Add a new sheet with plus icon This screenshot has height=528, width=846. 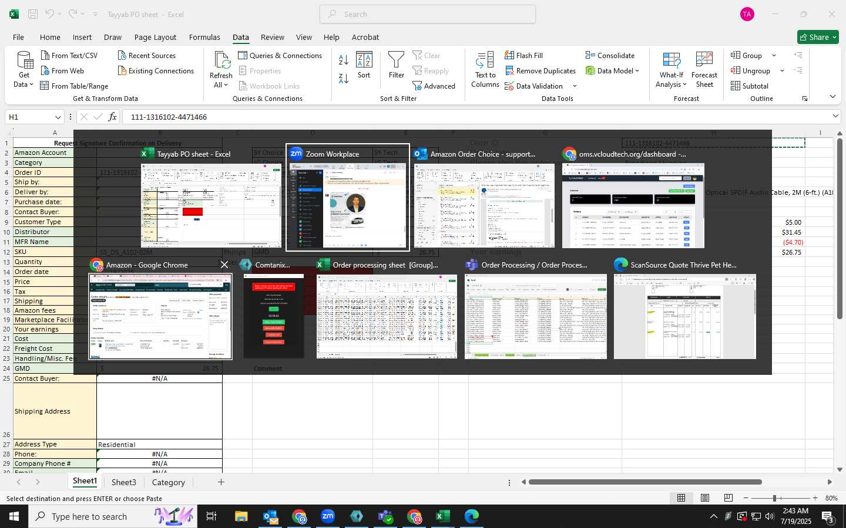point(221,482)
